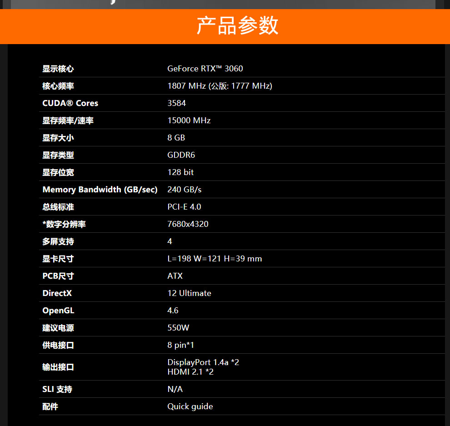Image resolution: width=450 pixels, height=426 pixels.
Task: Click the GDDR6 value
Action: tap(181, 155)
